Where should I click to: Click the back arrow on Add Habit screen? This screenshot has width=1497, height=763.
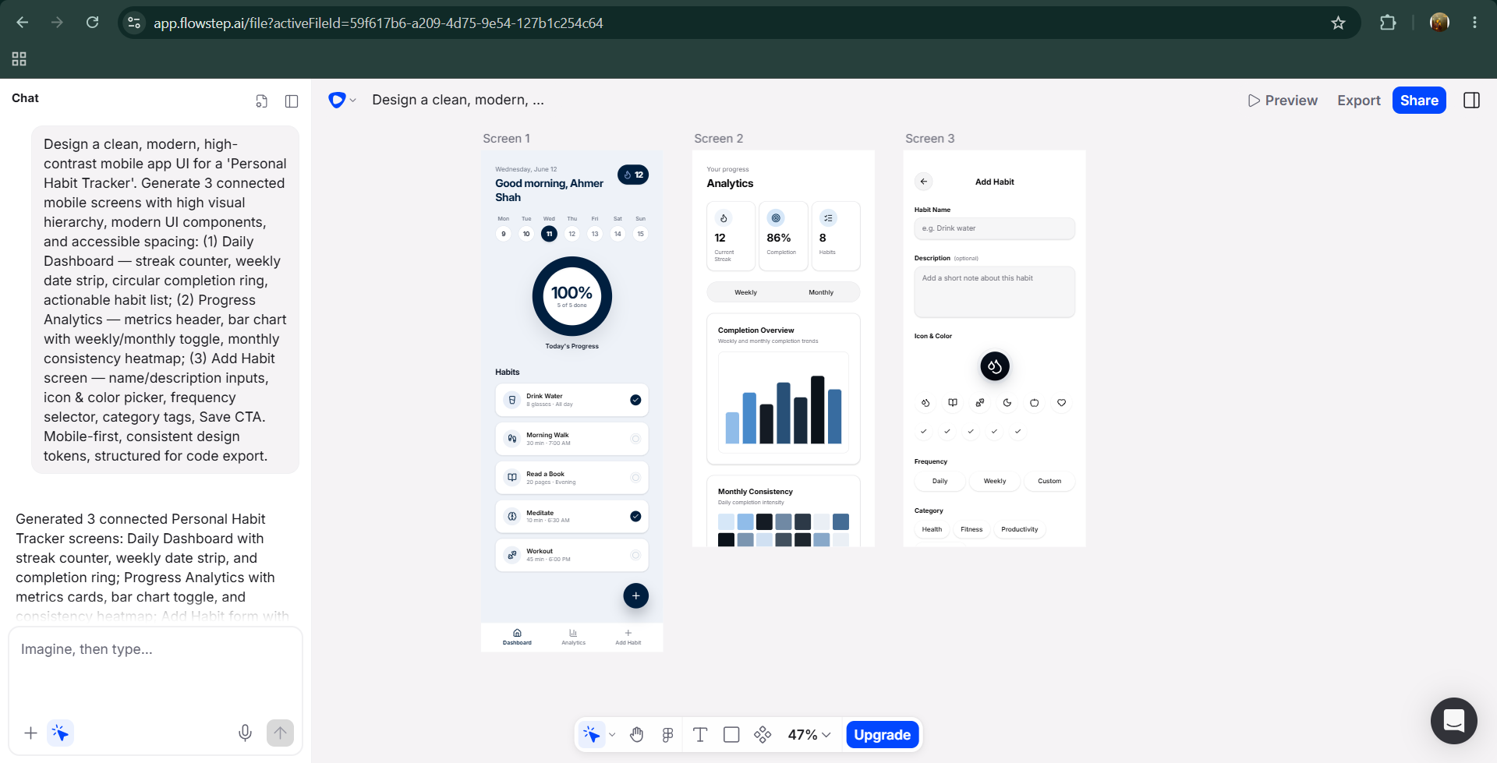coord(923,182)
